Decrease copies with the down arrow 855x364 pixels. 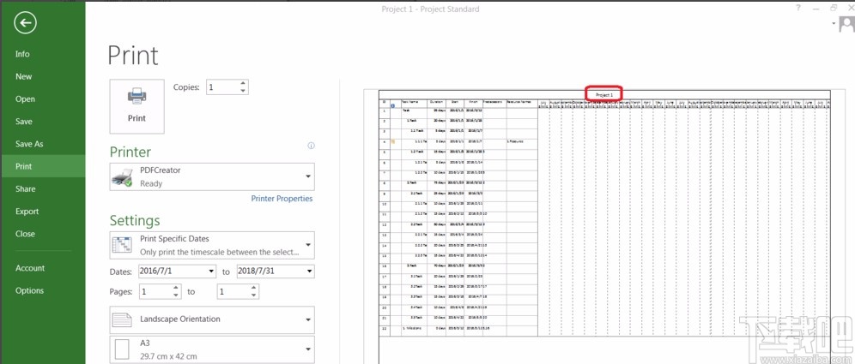(x=243, y=91)
